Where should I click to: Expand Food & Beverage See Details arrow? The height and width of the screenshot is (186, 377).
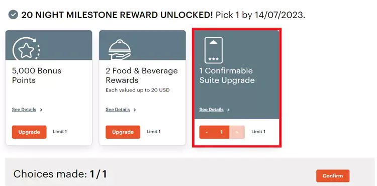pyautogui.click(x=135, y=110)
